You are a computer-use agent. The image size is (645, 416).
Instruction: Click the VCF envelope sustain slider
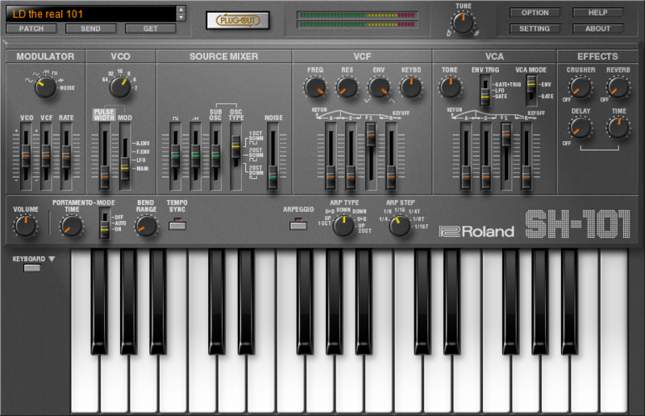(x=371, y=156)
